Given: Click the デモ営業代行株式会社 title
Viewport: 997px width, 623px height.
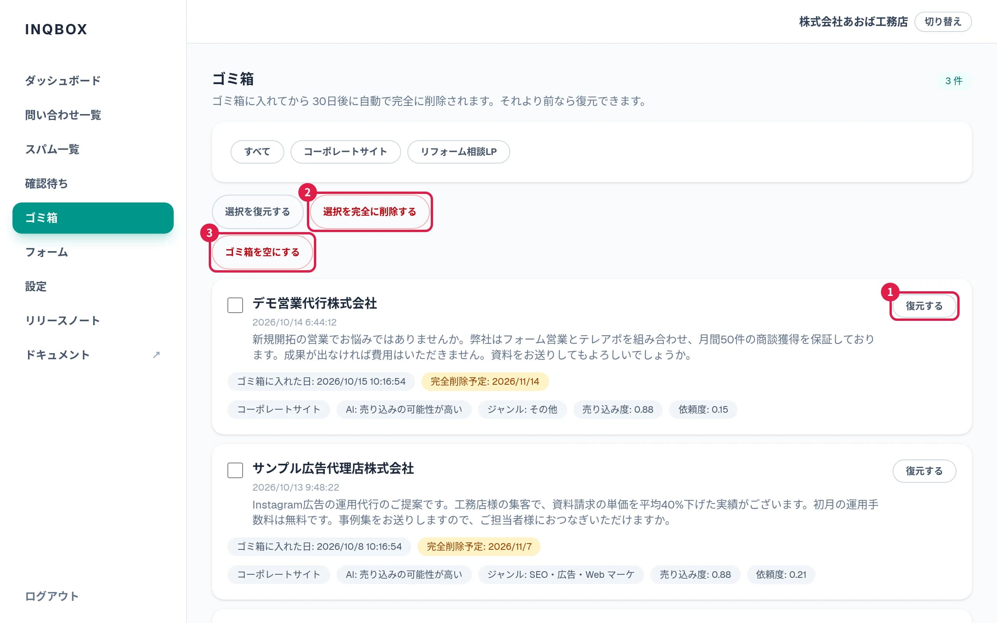Looking at the screenshot, I should (315, 303).
